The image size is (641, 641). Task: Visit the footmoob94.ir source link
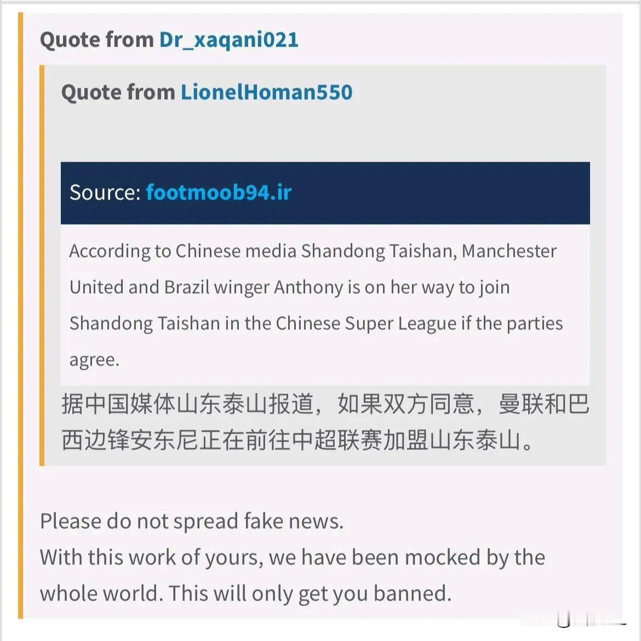[219, 192]
